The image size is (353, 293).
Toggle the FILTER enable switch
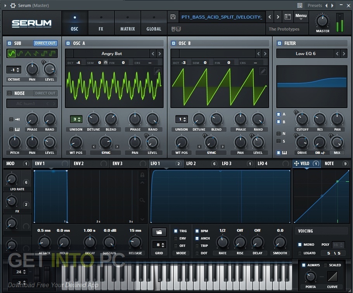279,43
